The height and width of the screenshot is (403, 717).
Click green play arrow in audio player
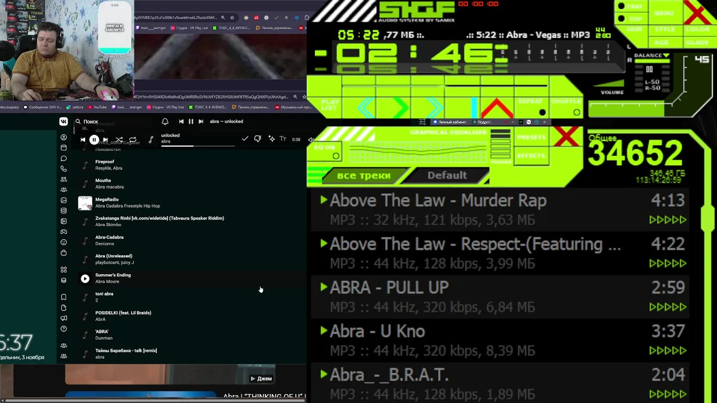click(x=401, y=106)
